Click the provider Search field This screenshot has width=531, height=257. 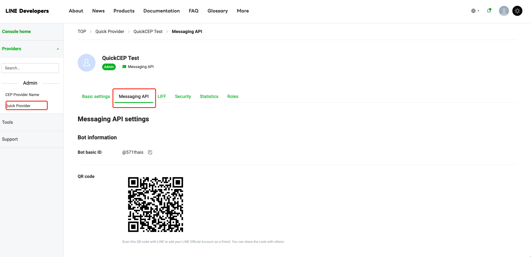[30, 68]
